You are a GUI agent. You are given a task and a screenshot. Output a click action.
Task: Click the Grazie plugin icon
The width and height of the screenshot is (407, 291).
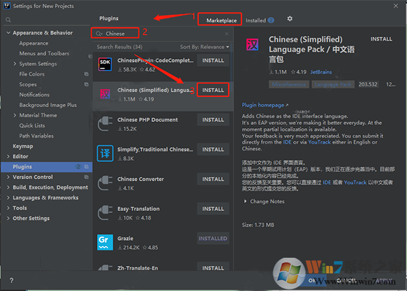coord(105,242)
